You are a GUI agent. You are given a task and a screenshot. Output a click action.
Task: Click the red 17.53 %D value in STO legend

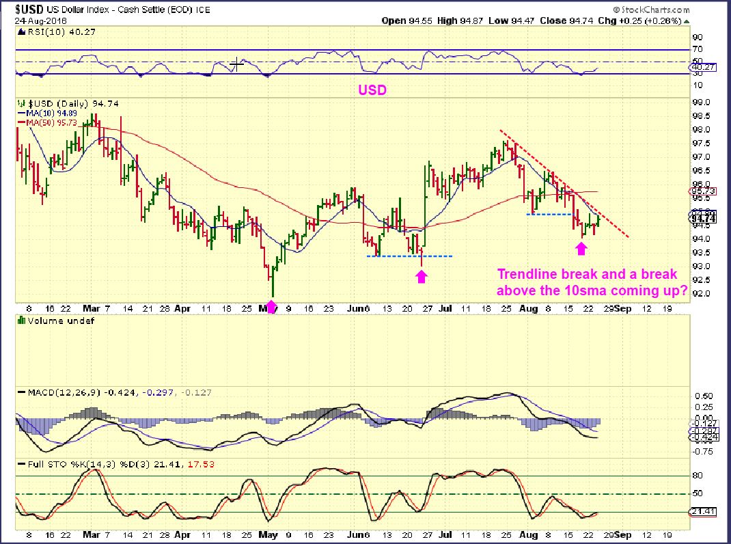point(201,464)
